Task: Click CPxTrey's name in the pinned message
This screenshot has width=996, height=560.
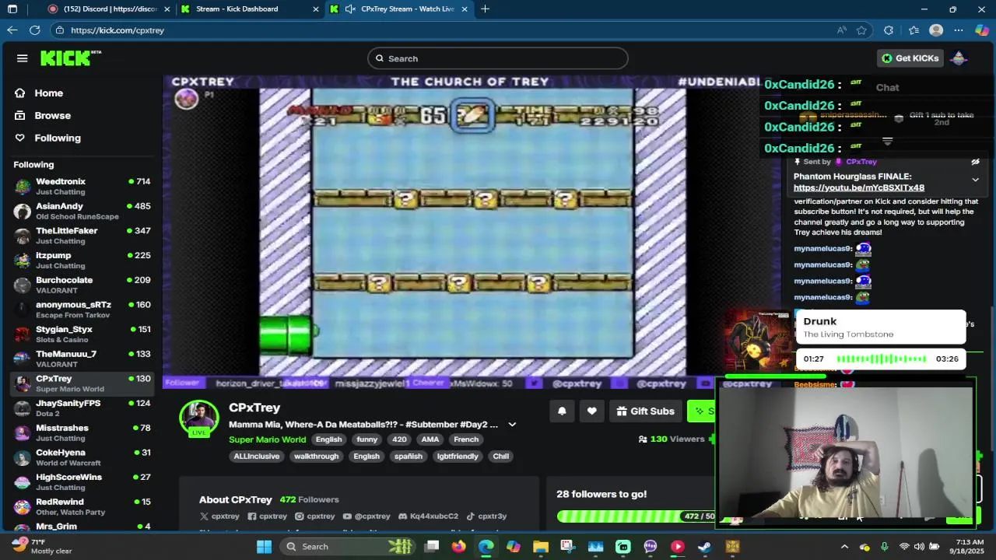Action: pyautogui.click(x=861, y=162)
